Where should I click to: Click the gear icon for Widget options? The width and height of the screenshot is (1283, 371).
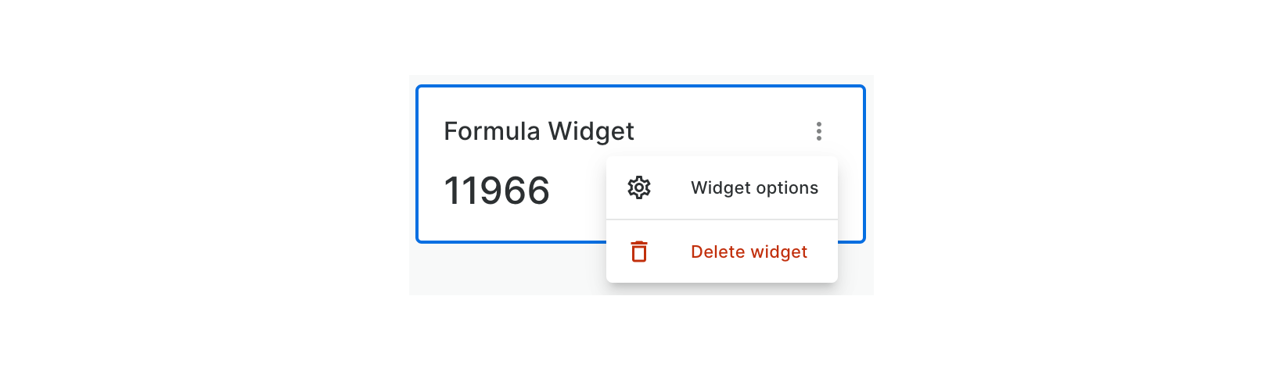click(x=639, y=188)
